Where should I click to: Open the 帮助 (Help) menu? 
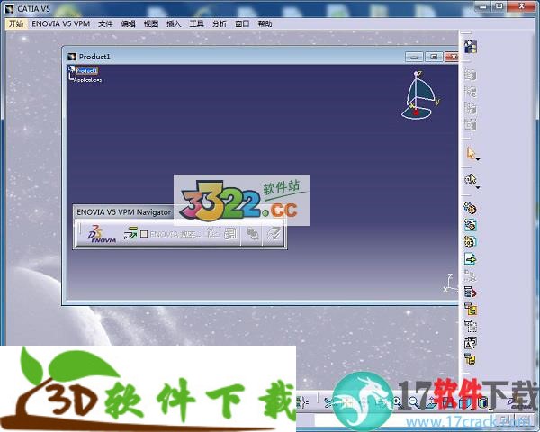point(265,23)
